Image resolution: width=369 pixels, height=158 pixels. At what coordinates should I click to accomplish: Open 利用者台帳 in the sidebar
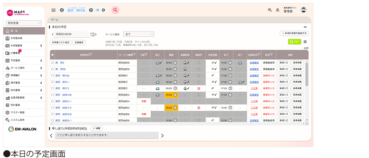click(24, 38)
